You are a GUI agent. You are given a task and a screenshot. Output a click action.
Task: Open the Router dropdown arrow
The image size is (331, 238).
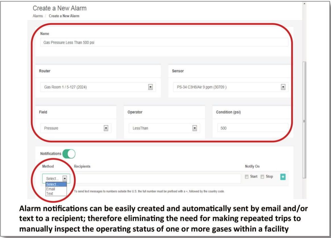(151, 87)
